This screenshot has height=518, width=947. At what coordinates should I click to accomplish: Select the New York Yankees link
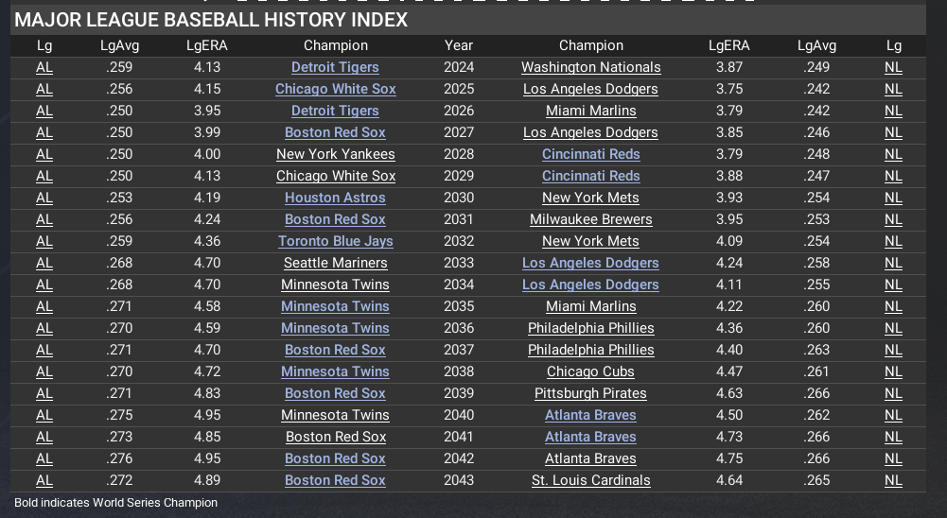[x=335, y=154]
